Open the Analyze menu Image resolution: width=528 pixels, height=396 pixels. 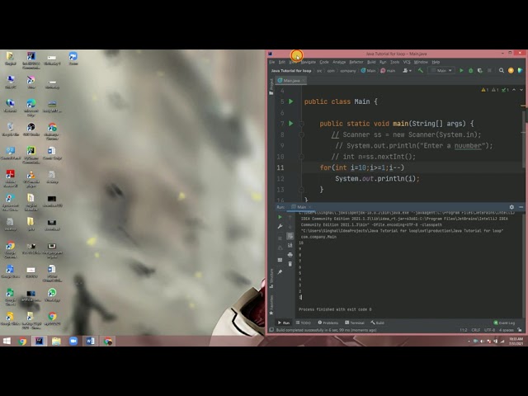tap(339, 62)
